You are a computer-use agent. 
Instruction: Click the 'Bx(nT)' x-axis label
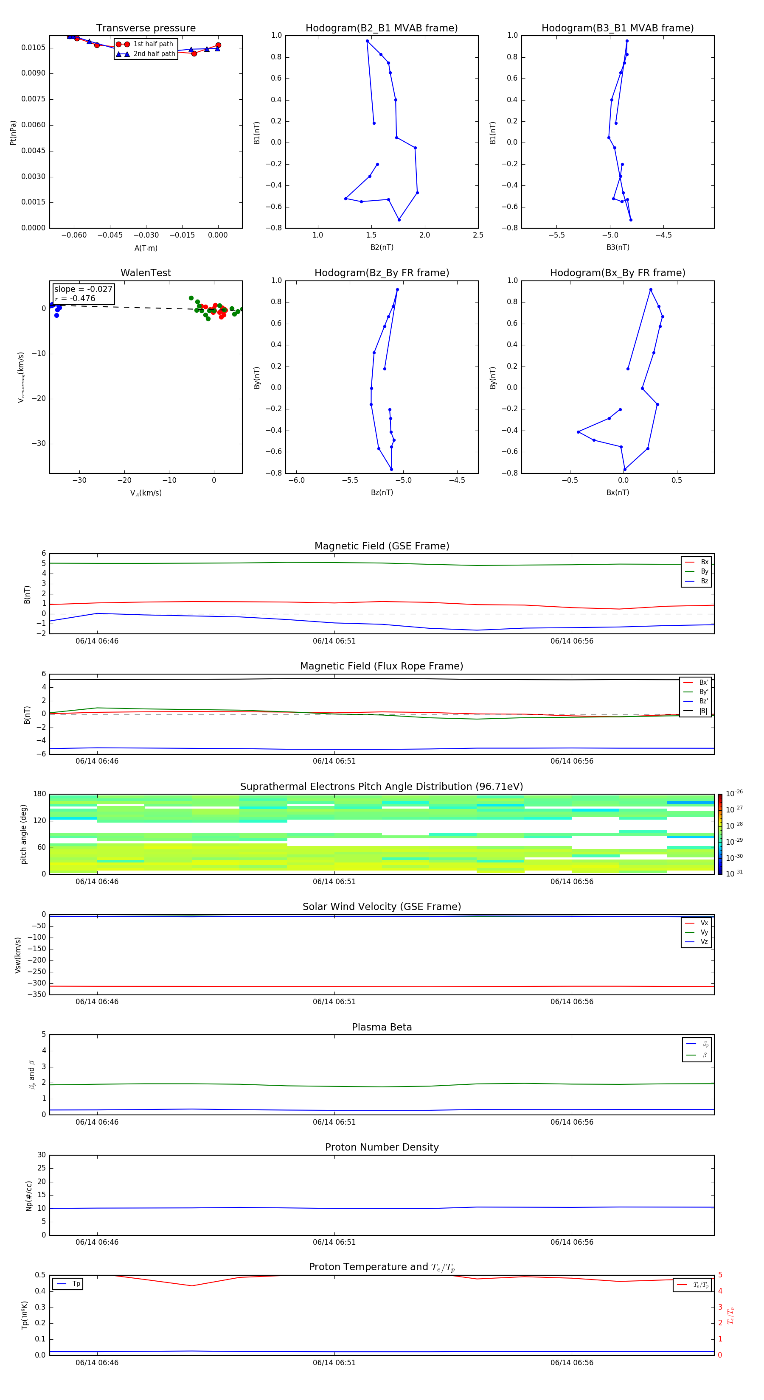[x=618, y=493]
